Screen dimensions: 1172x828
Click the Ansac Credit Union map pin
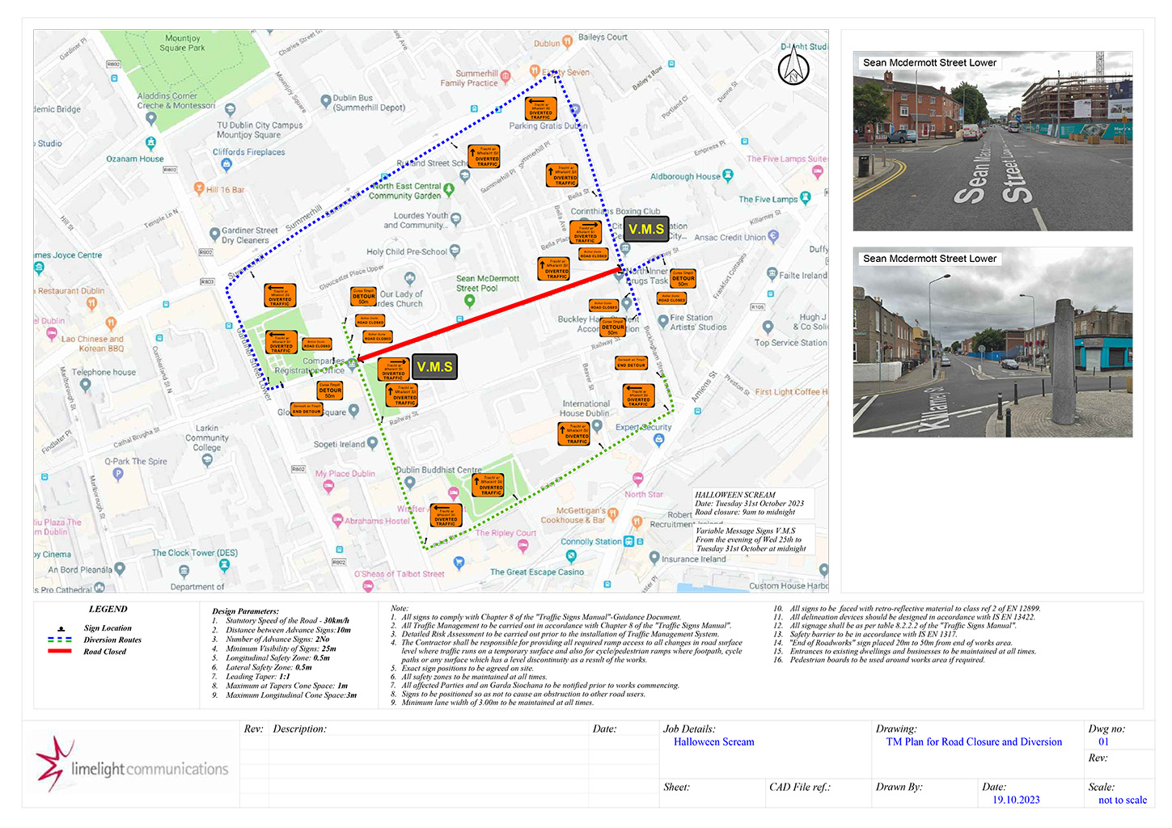click(x=773, y=236)
